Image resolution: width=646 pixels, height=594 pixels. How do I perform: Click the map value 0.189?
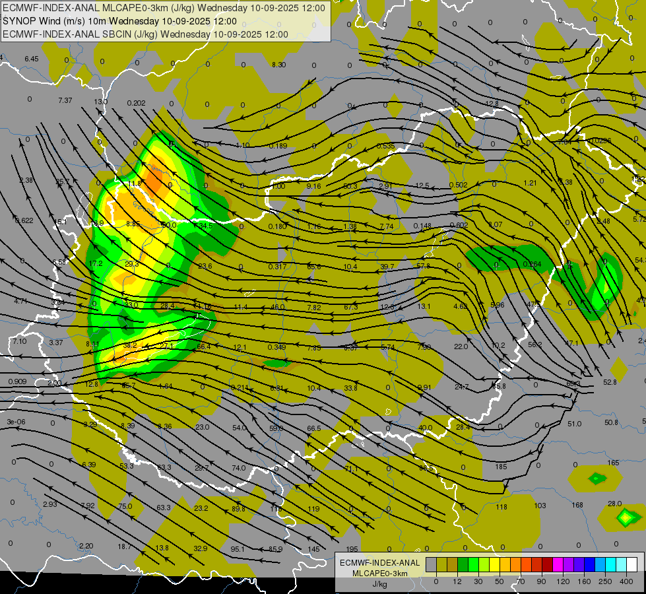click(x=278, y=146)
